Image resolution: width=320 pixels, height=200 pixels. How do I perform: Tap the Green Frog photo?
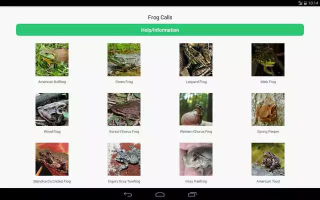124,59
